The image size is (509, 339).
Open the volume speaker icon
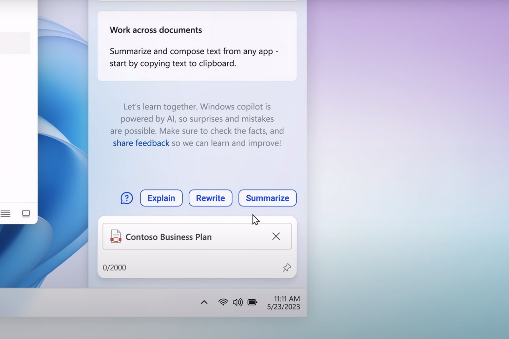pyautogui.click(x=238, y=302)
